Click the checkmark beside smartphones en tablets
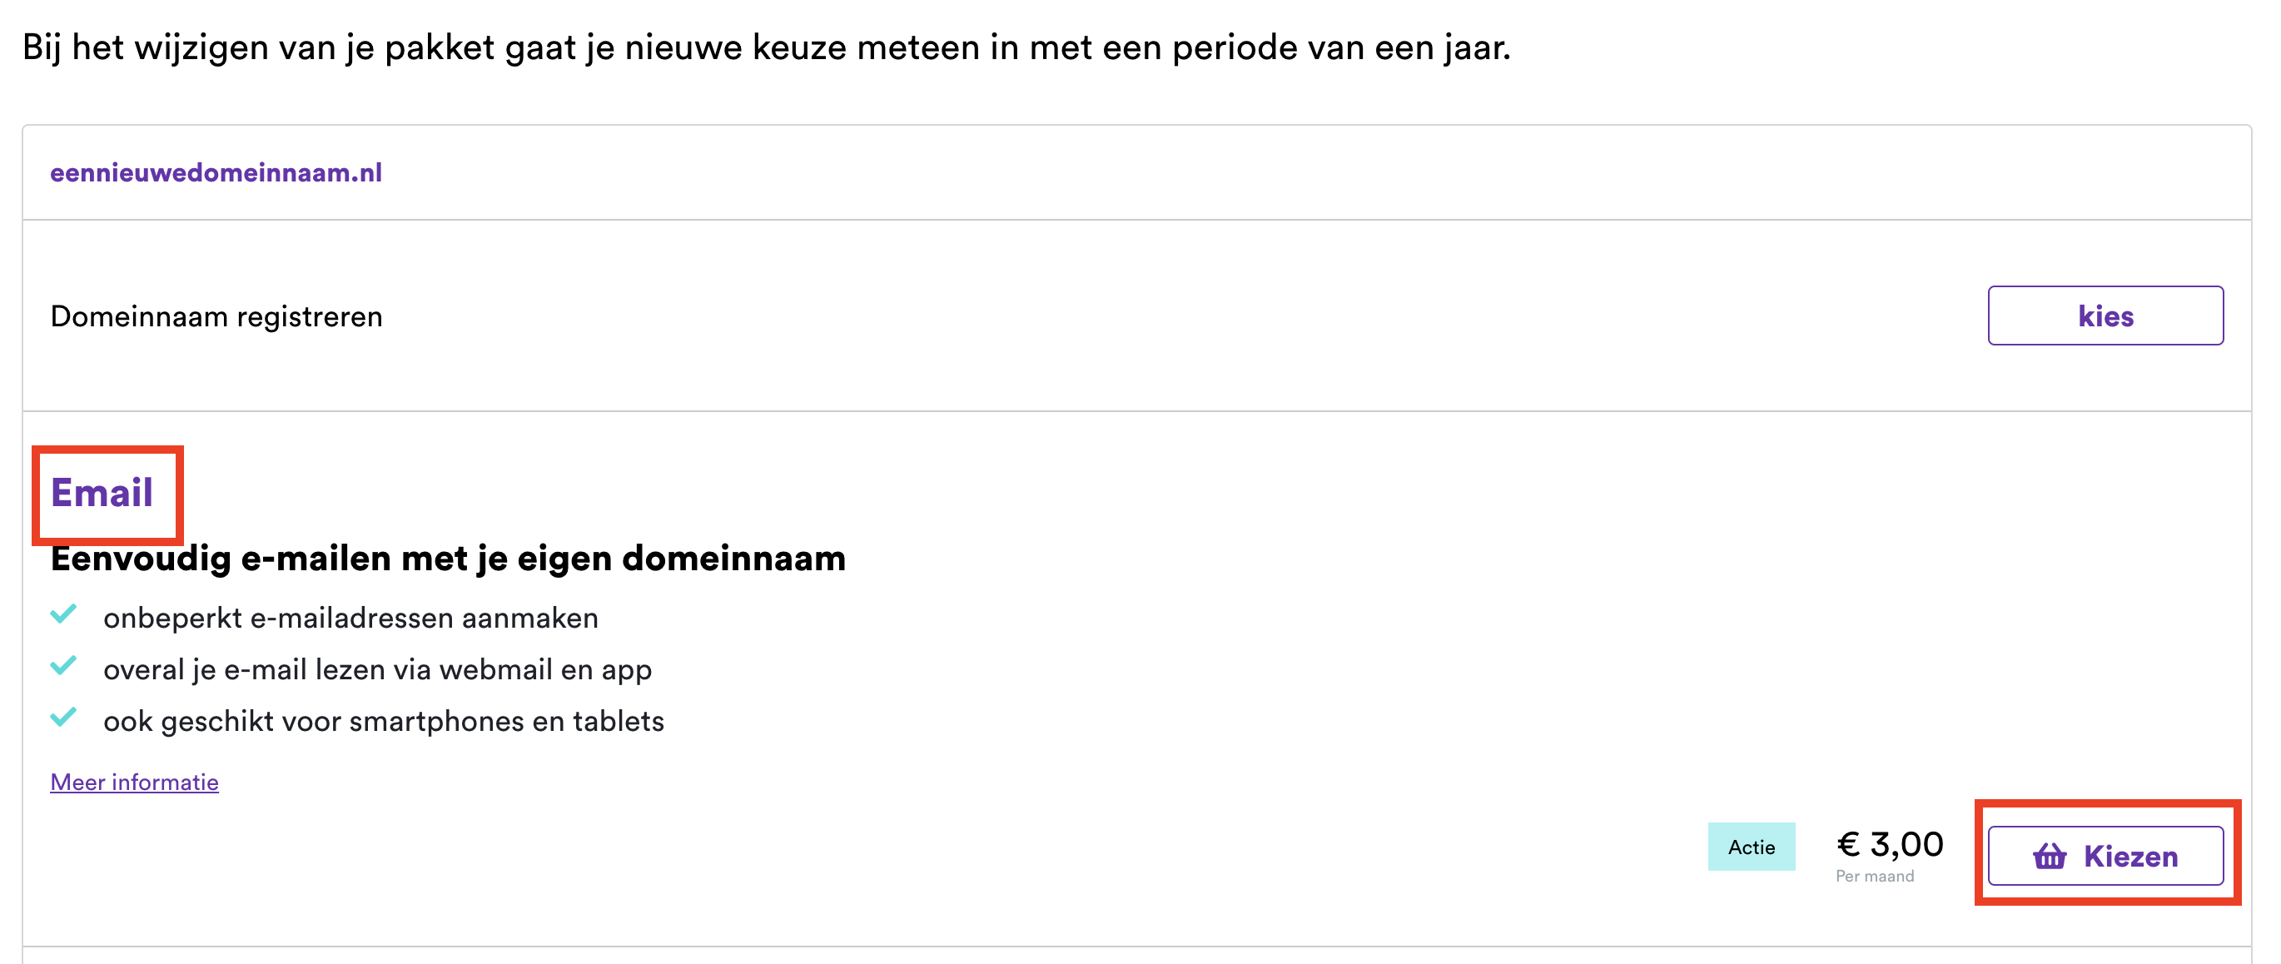 tap(64, 717)
